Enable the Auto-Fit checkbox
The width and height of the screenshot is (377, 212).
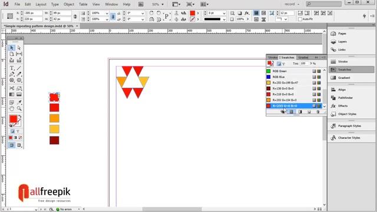[300, 19]
